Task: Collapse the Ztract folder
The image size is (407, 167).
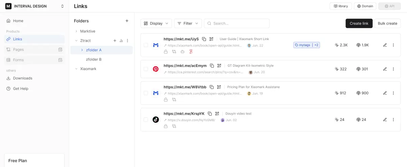Action: point(76,40)
